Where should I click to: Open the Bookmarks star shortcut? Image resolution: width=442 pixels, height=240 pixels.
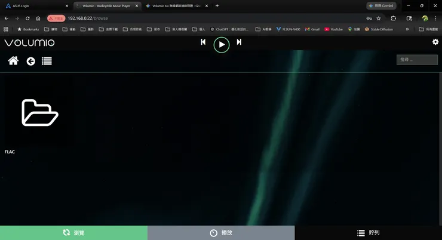[x=28, y=29]
